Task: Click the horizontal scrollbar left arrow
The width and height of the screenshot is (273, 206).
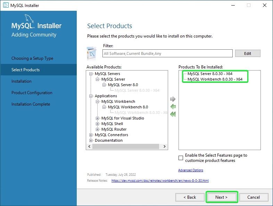Action: tap(89, 147)
